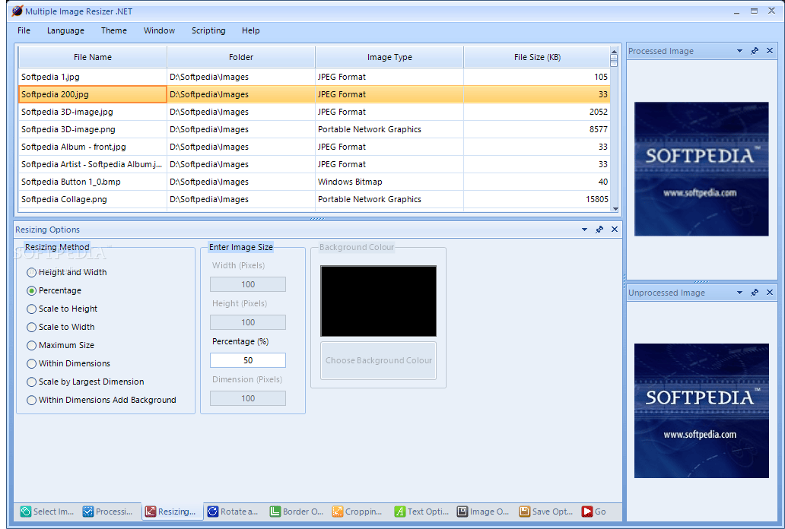Image resolution: width=785 pixels, height=529 pixels.
Task: Click the Border Options tab icon
Action: click(x=275, y=511)
